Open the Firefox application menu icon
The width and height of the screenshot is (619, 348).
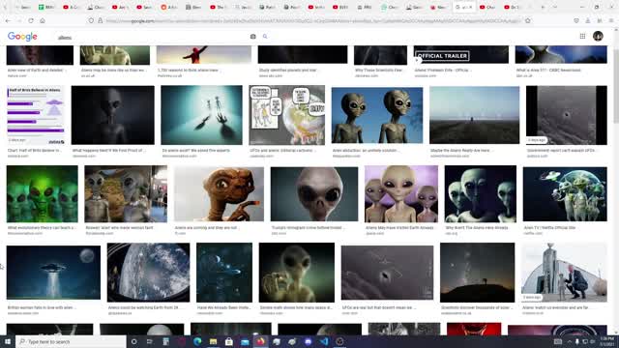click(611, 20)
